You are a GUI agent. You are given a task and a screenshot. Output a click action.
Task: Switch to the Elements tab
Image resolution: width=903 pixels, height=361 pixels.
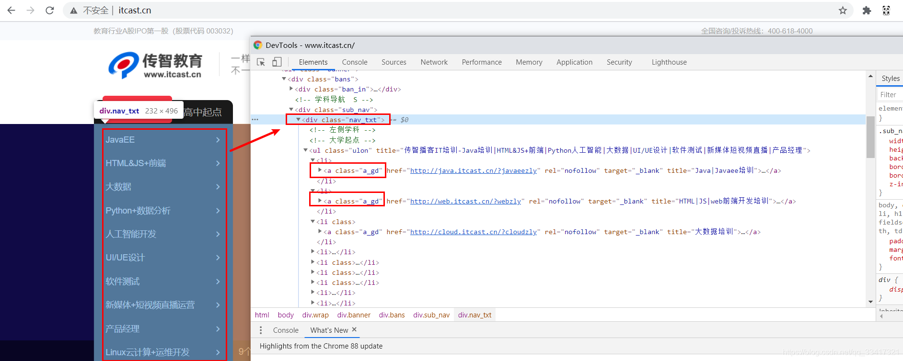313,62
